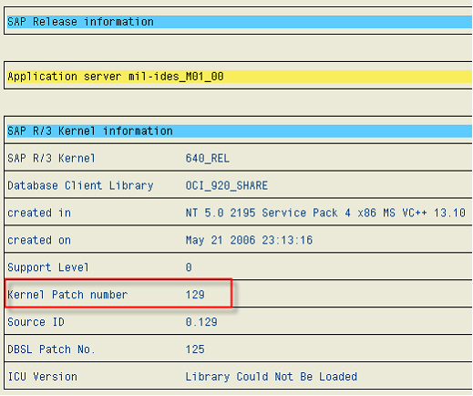Click the 'NT 5.0 2195 Service Pack 4' value
Image resolution: width=473 pixels, height=396 pixels.
click(325, 213)
